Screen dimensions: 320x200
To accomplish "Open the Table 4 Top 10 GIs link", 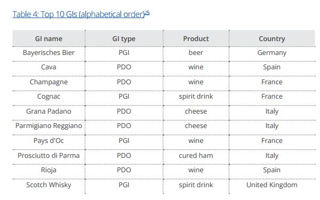I will (x=78, y=14).
